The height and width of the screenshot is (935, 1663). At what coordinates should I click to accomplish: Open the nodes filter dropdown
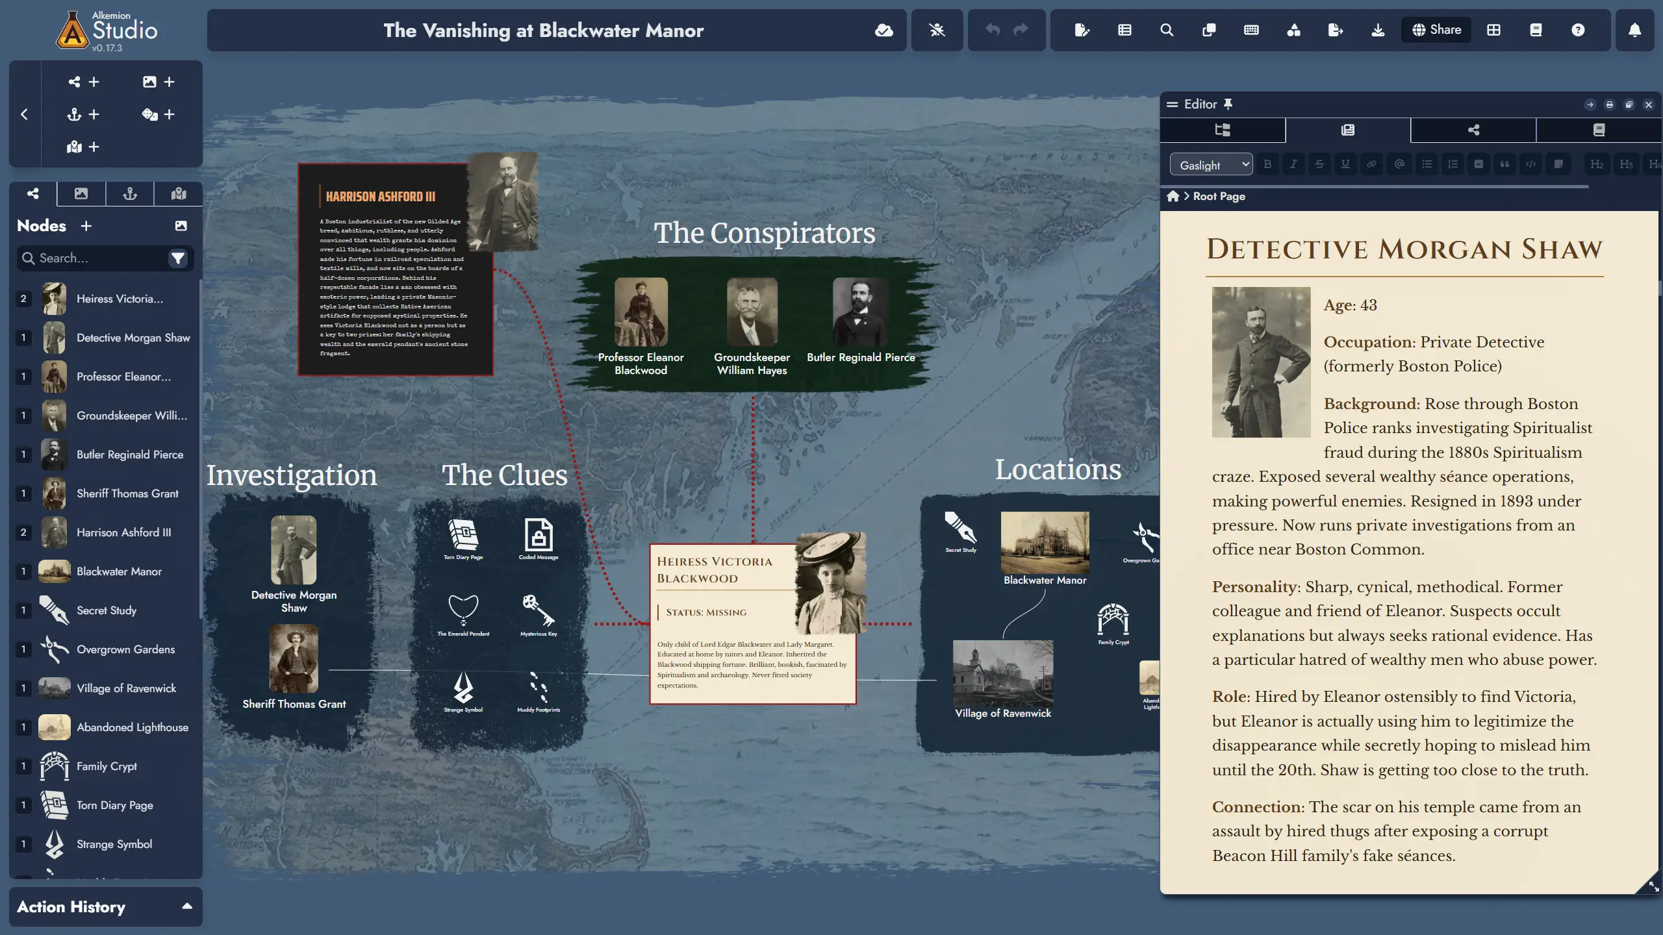pos(177,258)
